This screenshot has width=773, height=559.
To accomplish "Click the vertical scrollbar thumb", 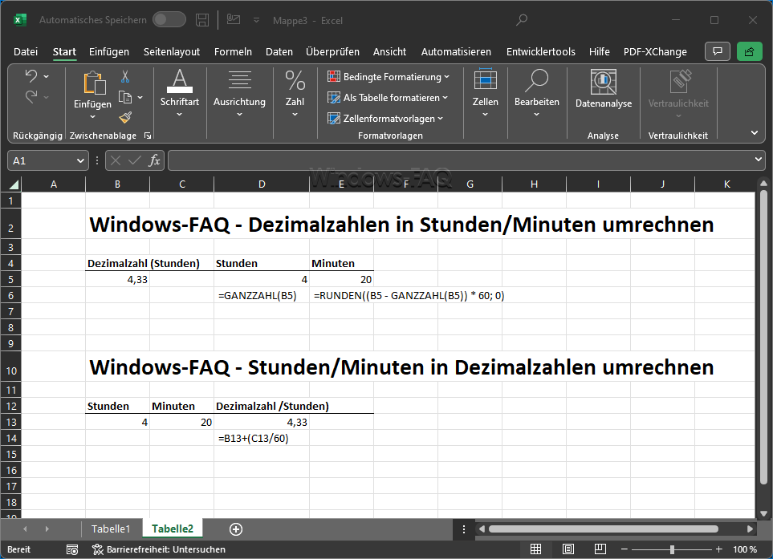I will (763, 338).
